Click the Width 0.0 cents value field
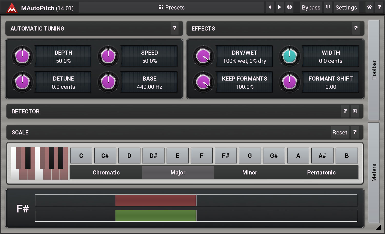385x234 pixels. click(331, 56)
